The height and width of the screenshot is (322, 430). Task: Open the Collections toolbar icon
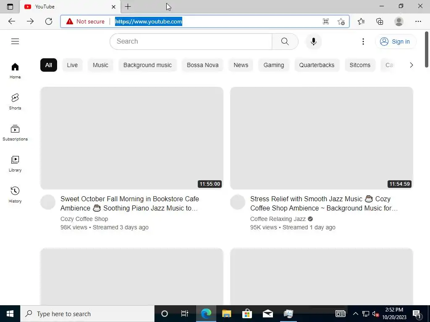point(380,21)
